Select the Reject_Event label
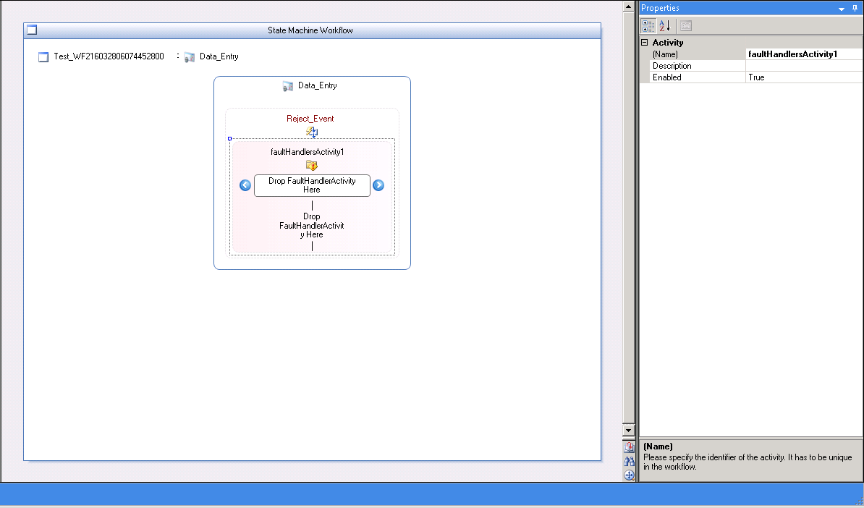Viewport: 864px width, 508px height. [310, 119]
